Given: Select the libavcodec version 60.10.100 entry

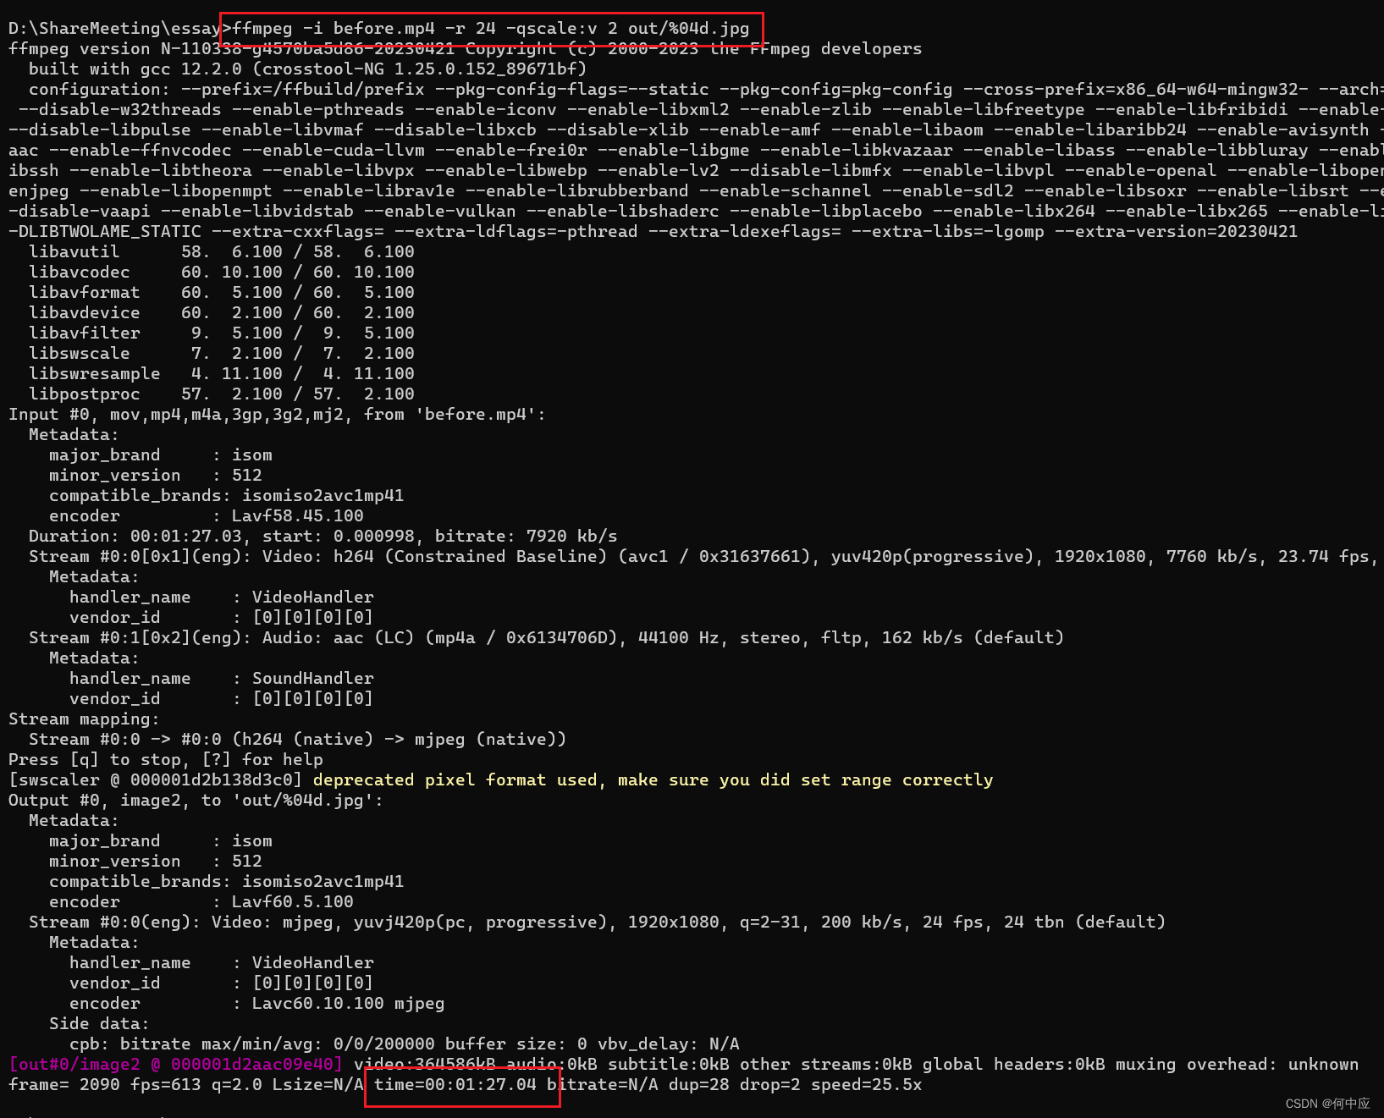Looking at the screenshot, I should (212, 272).
